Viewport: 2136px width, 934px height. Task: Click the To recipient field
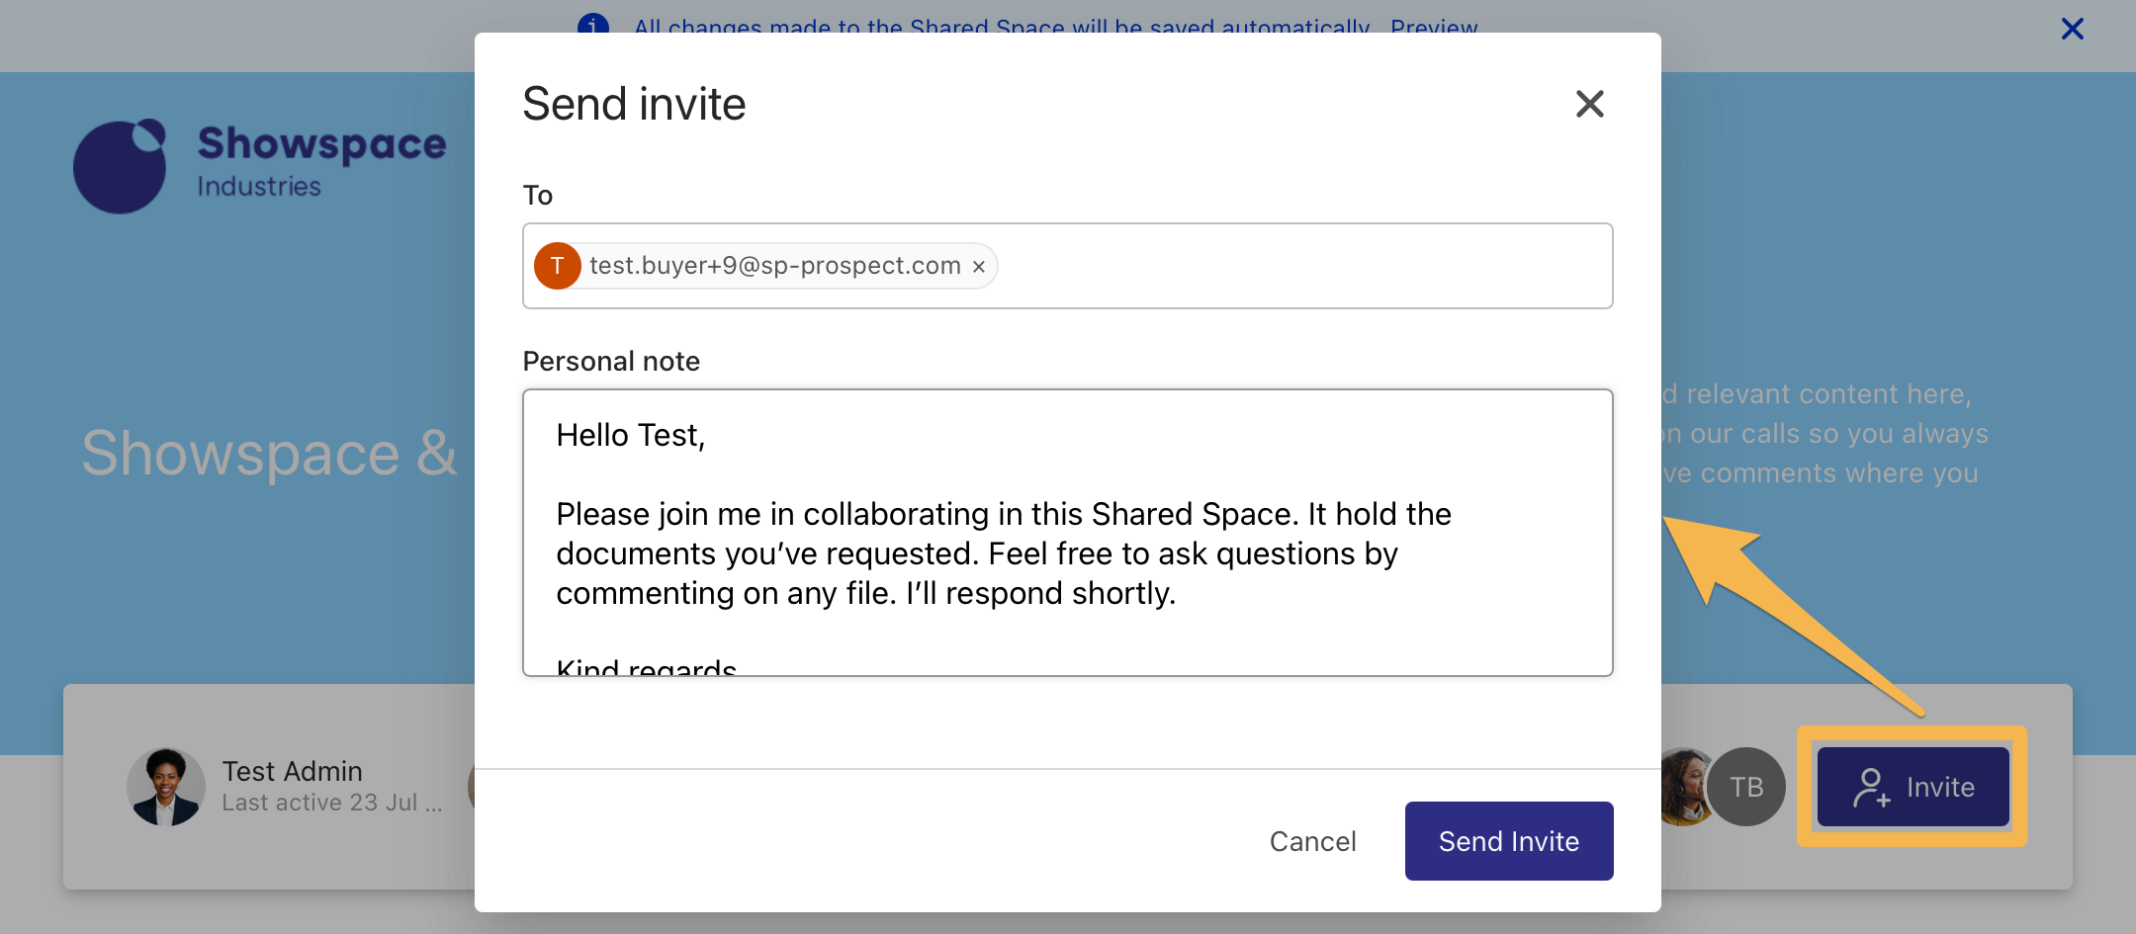pyautogui.click(x=1286, y=266)
